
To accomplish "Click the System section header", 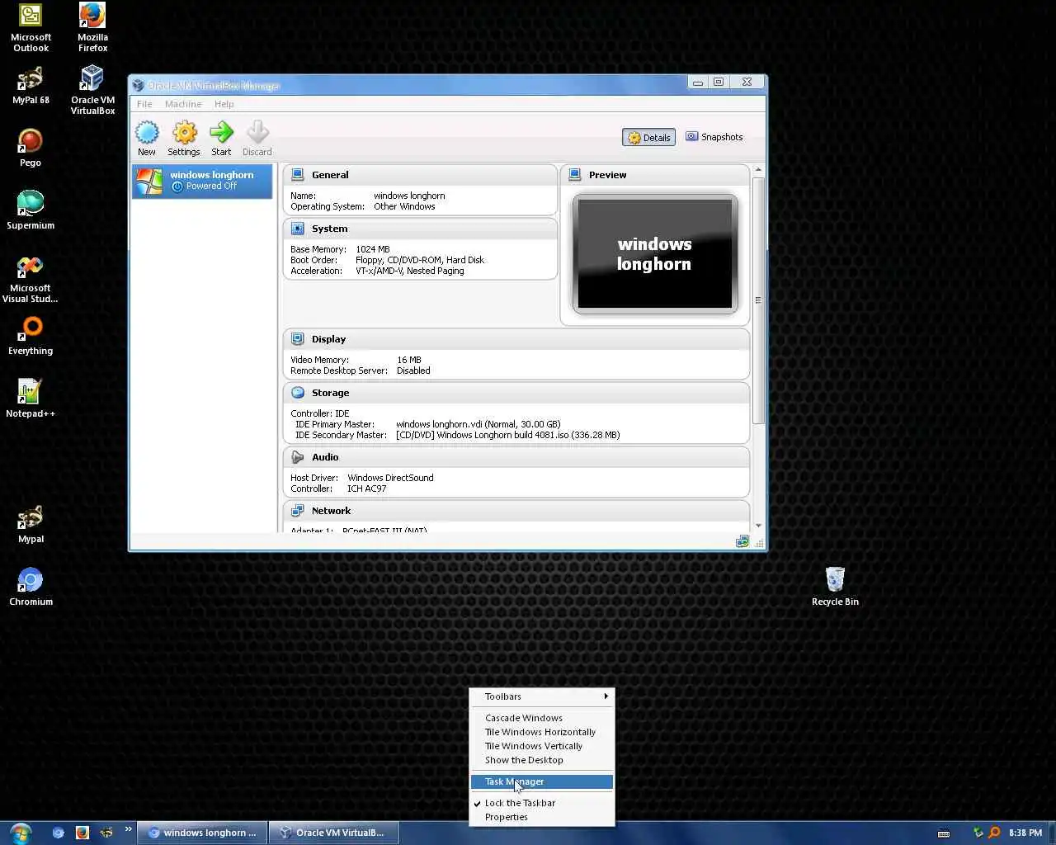I will [420, 229].
